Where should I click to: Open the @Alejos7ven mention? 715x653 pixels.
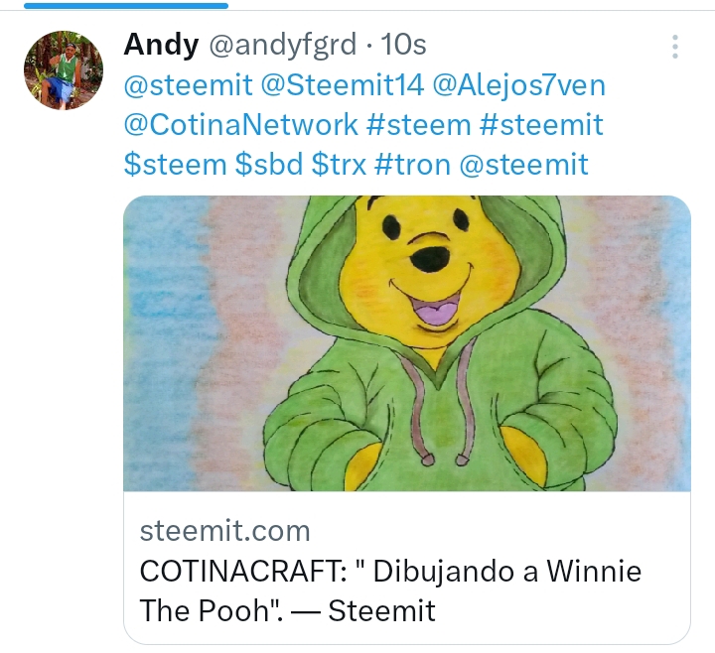(x=519, y=85)
